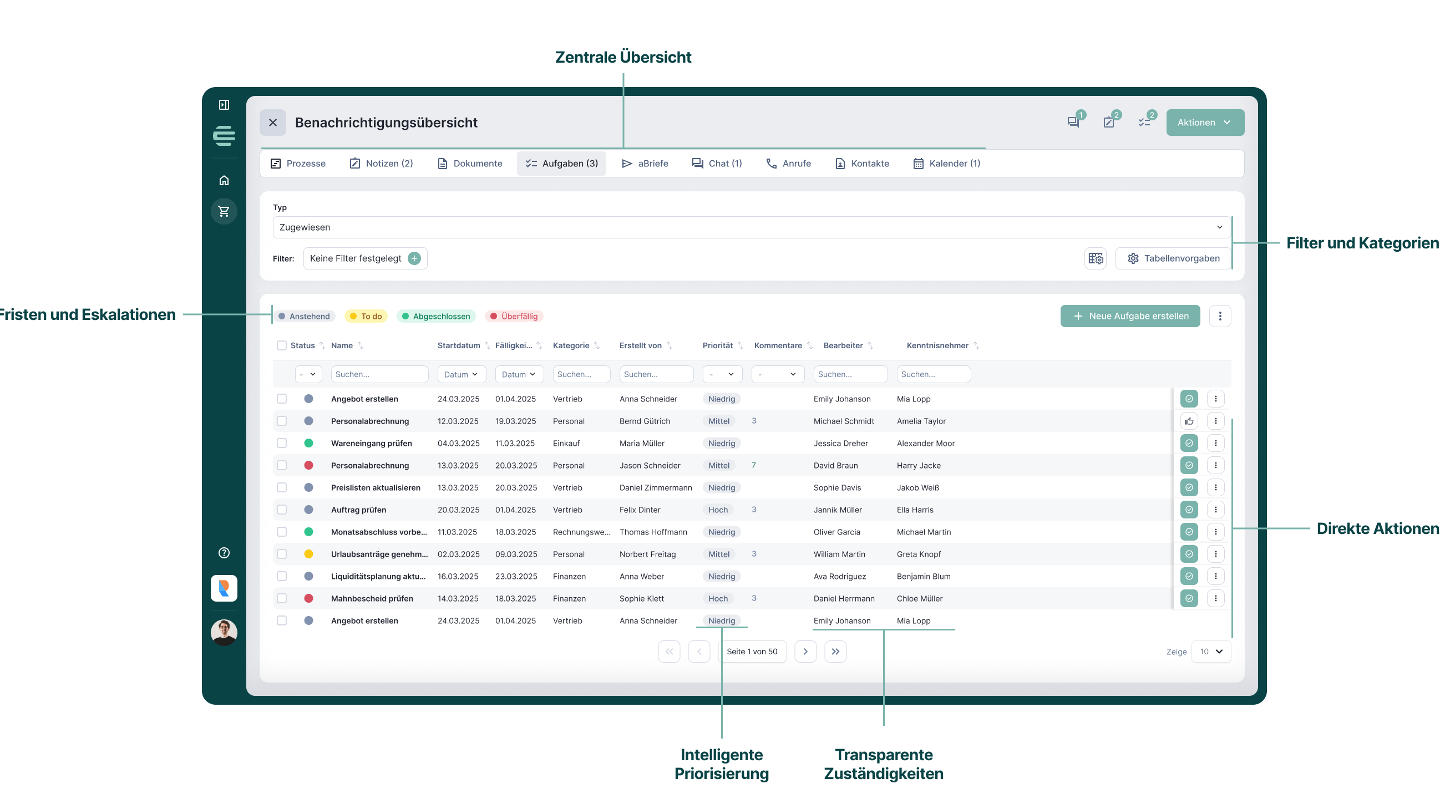The image size is (1440, 799).
Task: Click the shopping cart sidebar icon
Action: [224, 211]
